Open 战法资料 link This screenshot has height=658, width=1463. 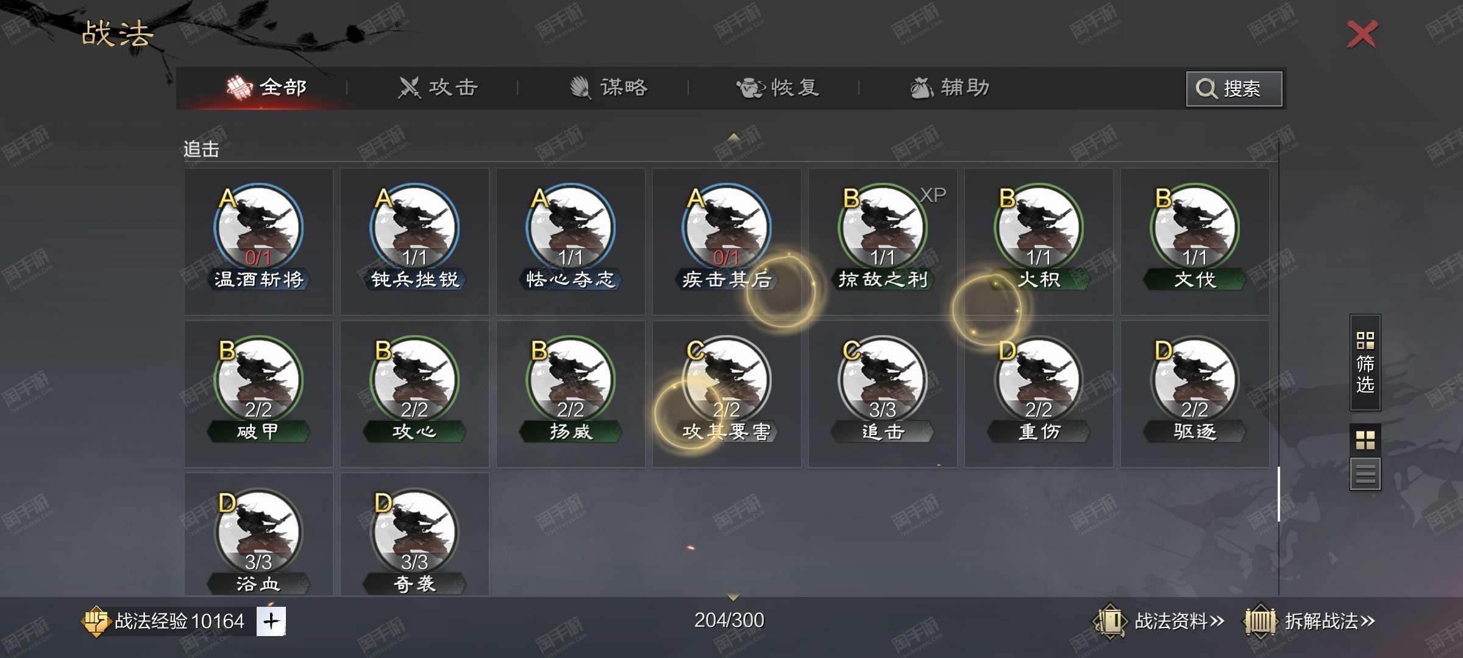[1159, 621]
